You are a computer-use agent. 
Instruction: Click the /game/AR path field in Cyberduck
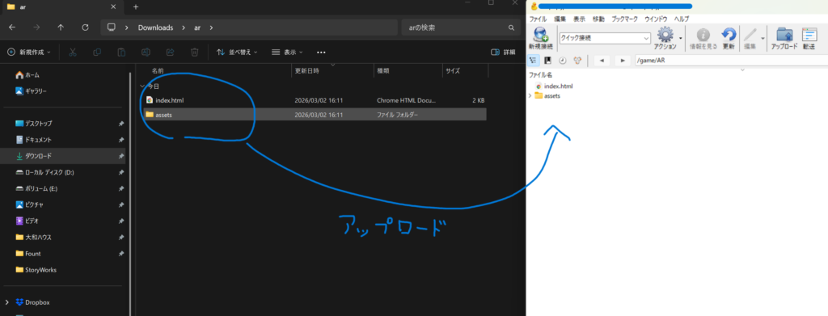click(x=730, y=61)
